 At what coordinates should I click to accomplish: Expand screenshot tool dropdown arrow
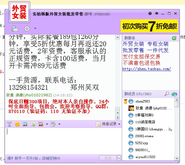pyautogui.click(x=47, y=124)
